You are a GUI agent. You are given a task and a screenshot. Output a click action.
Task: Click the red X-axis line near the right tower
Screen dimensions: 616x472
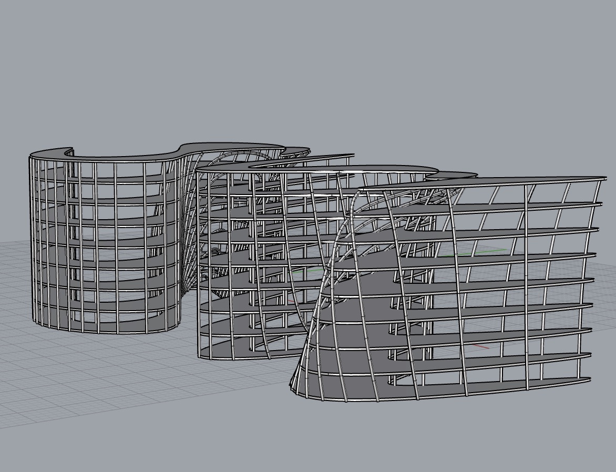(x=481, y=346)
